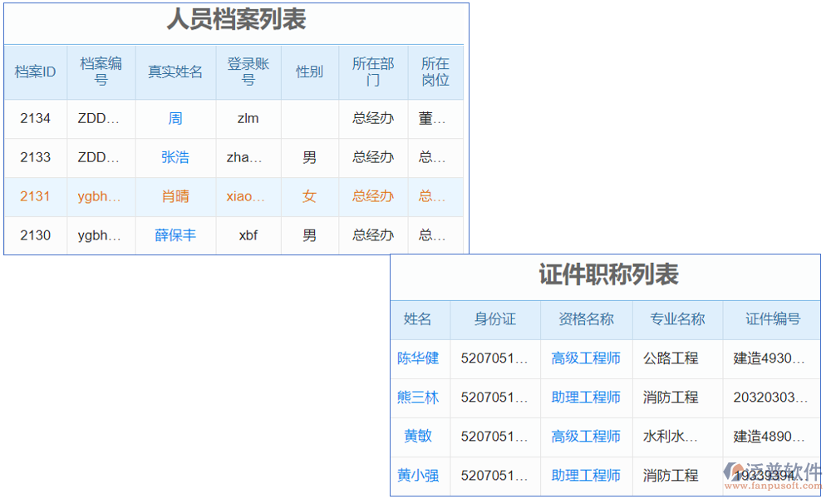The height and width of the screenshot is (499, 831).
Task: Open 高级工程师 link on 黄敏's row
Action: pos(586,437)
